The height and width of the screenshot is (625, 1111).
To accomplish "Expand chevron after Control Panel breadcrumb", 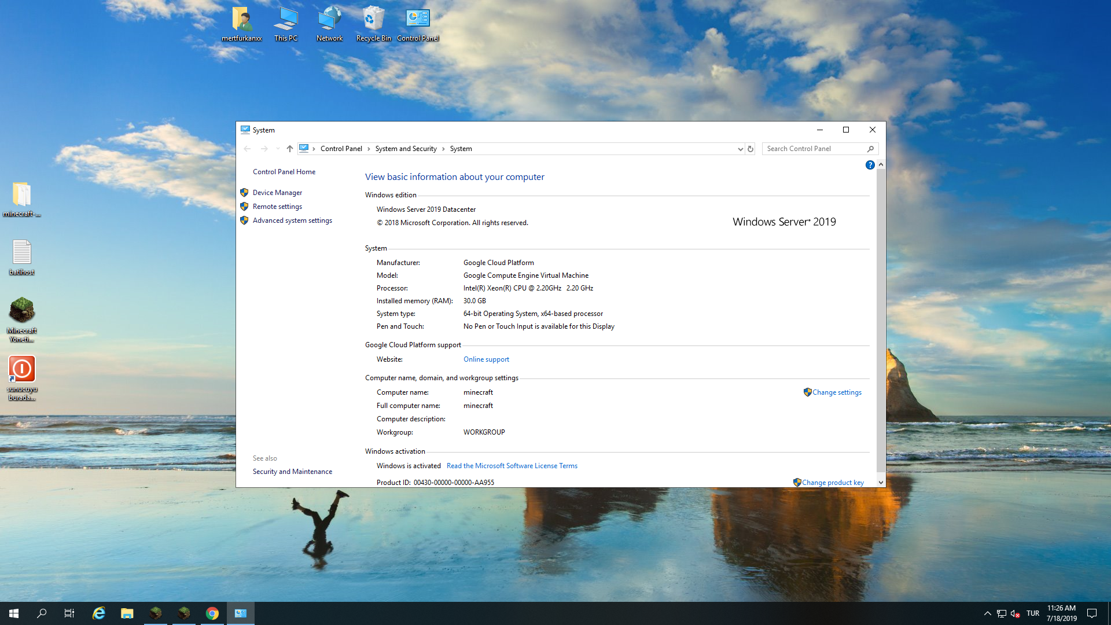I will pos(369,149).
